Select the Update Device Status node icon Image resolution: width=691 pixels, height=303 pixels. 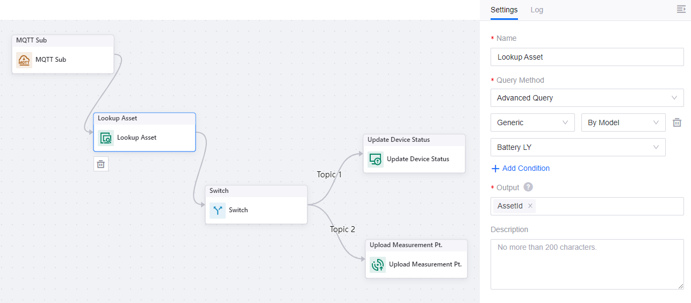(x=375, y=160)
